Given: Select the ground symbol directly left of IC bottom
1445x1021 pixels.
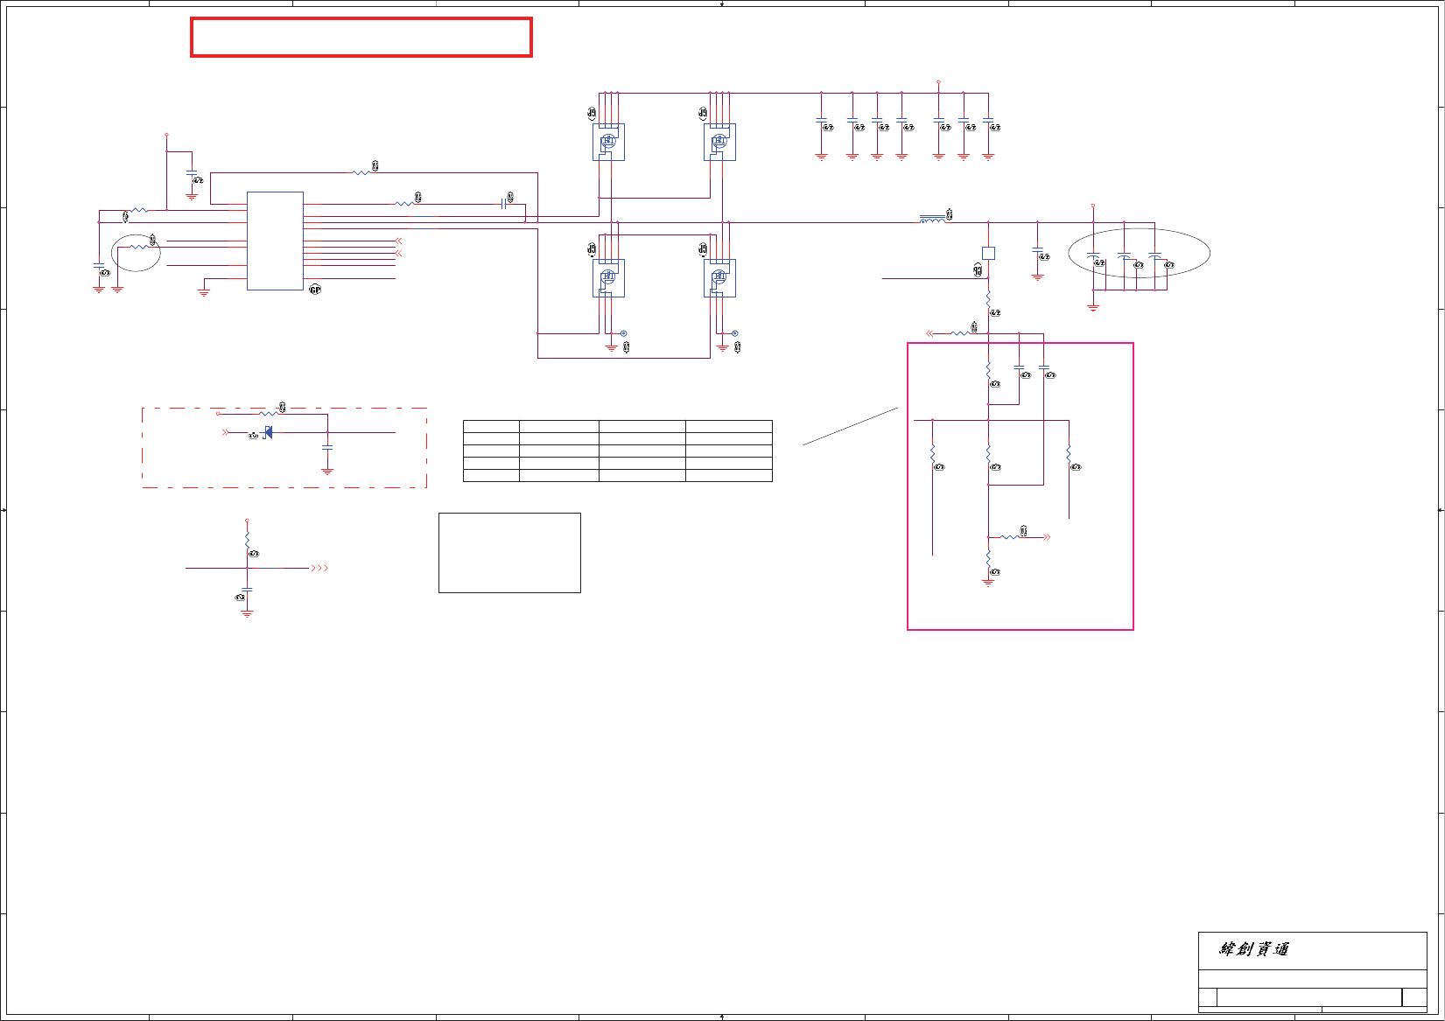Looking at the screenshot, I should click(x=204, y=292).
